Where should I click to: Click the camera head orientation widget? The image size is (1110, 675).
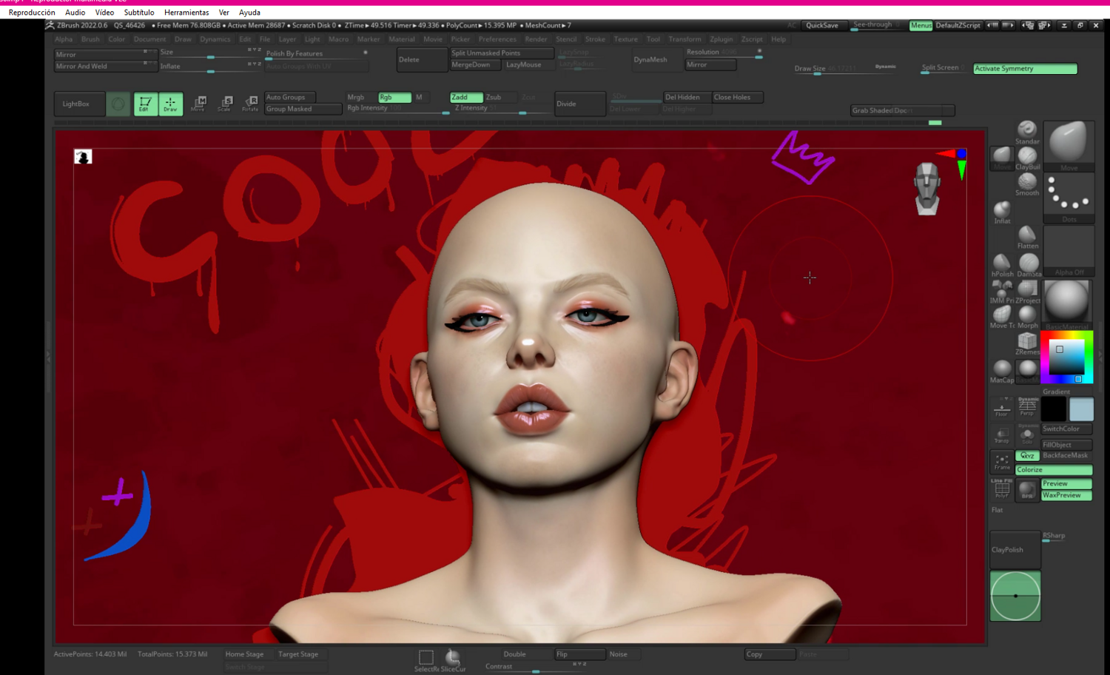point(926,188)
